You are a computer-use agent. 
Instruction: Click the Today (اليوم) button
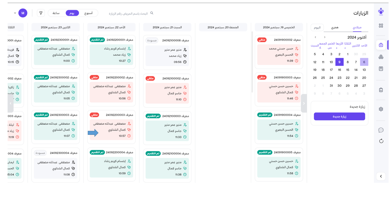(x=317, y=28)
